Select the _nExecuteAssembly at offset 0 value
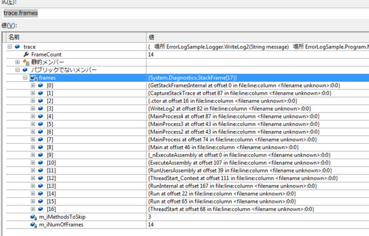This screenshot has height=236, width=369. click(239, 155)
